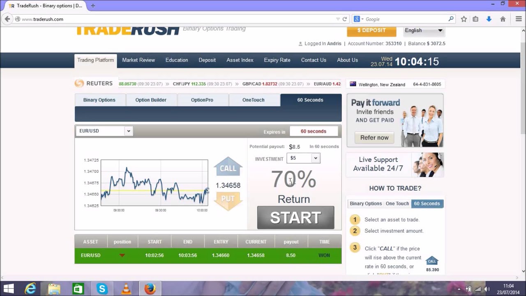Click the Firefox taskbar icon
Viewport: 526px width, 296px height.
click(150, 289)
